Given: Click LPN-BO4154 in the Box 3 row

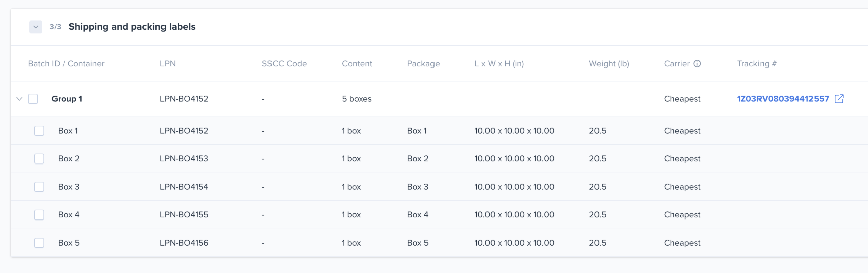Looking at the screenshot, I should coord(184,187).
